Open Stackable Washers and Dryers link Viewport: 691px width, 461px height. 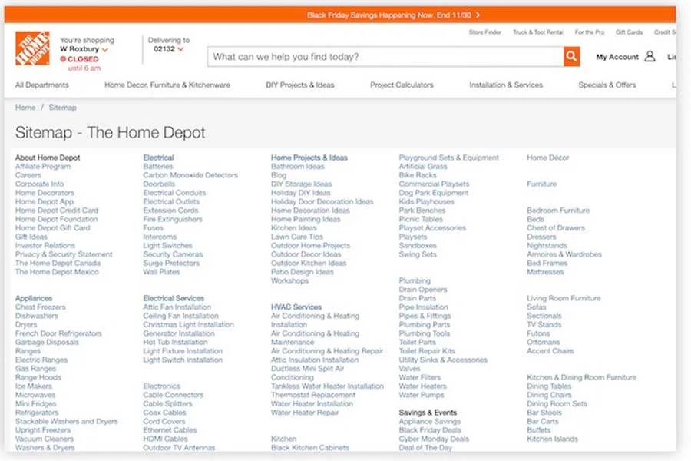[x=67, y=421]
